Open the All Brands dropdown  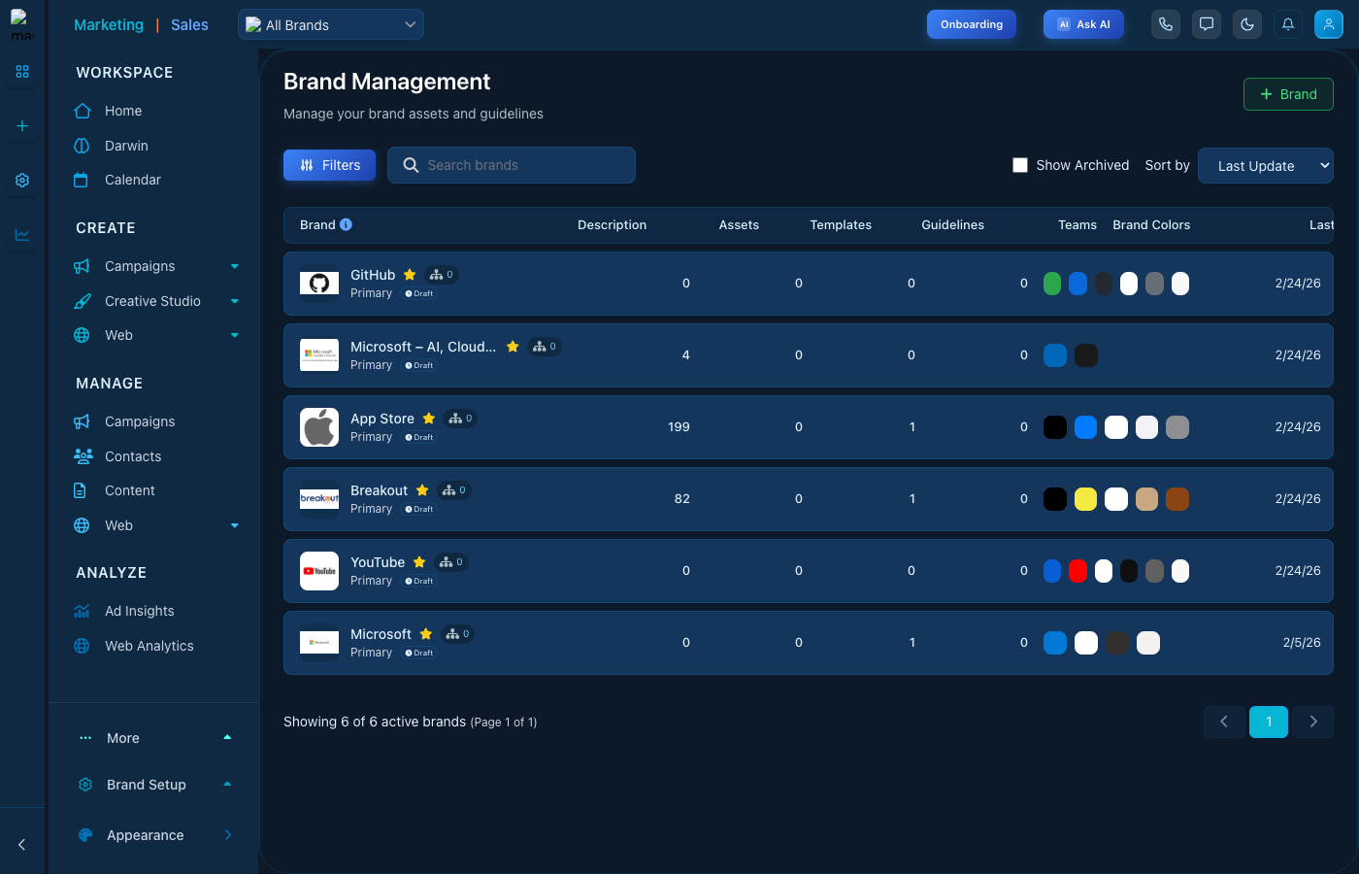click(x=331, y=25)
